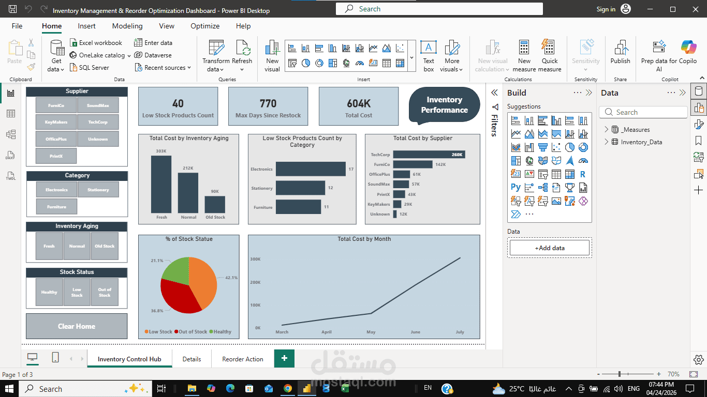Toggle Fresh inventory aging tile
Screen dimensions: 707x397
[49, 246]
